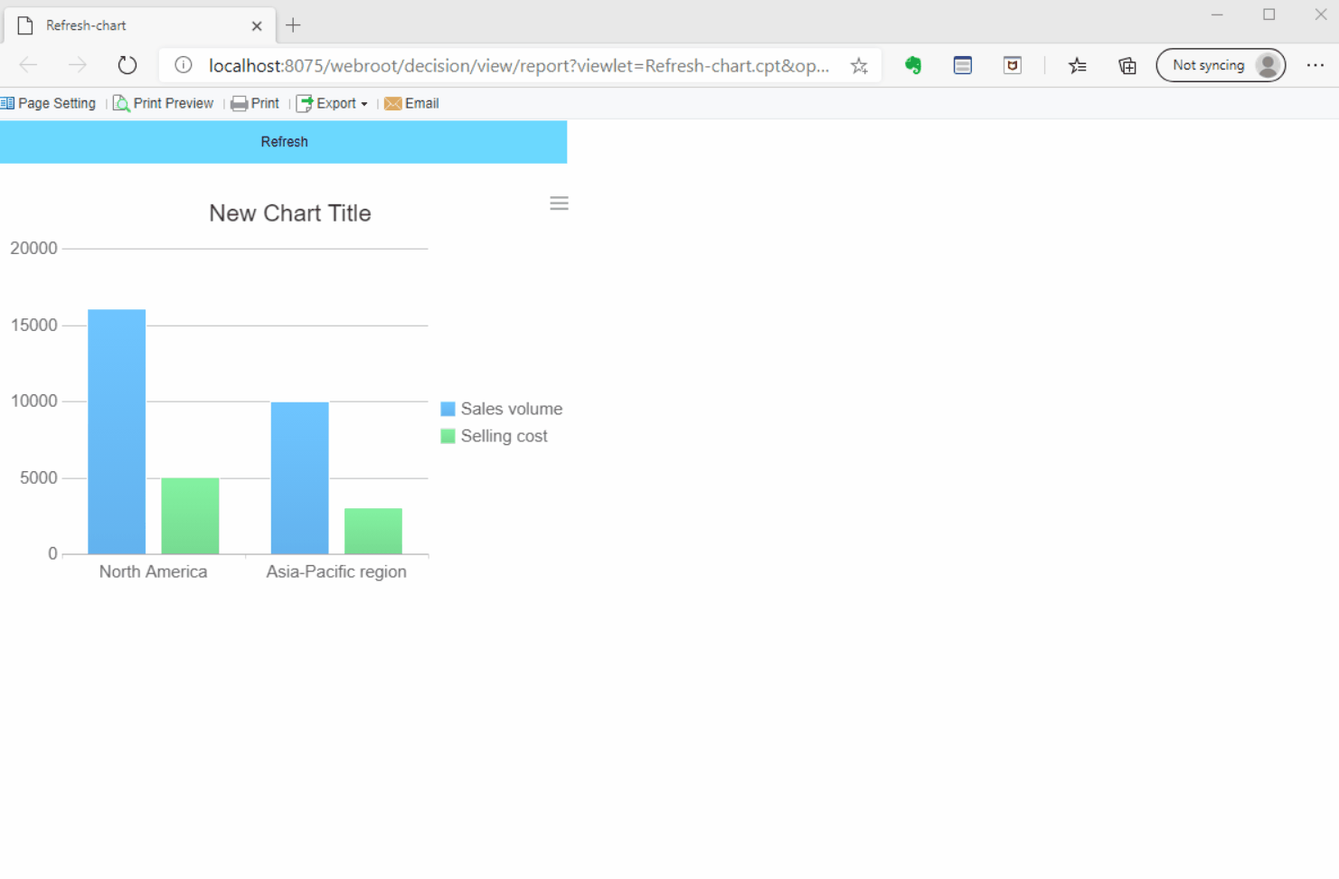This screenshot has width=1339, height=879.
Task: Click the Asia-Pacific Selling cost bar
Action: 373,531
